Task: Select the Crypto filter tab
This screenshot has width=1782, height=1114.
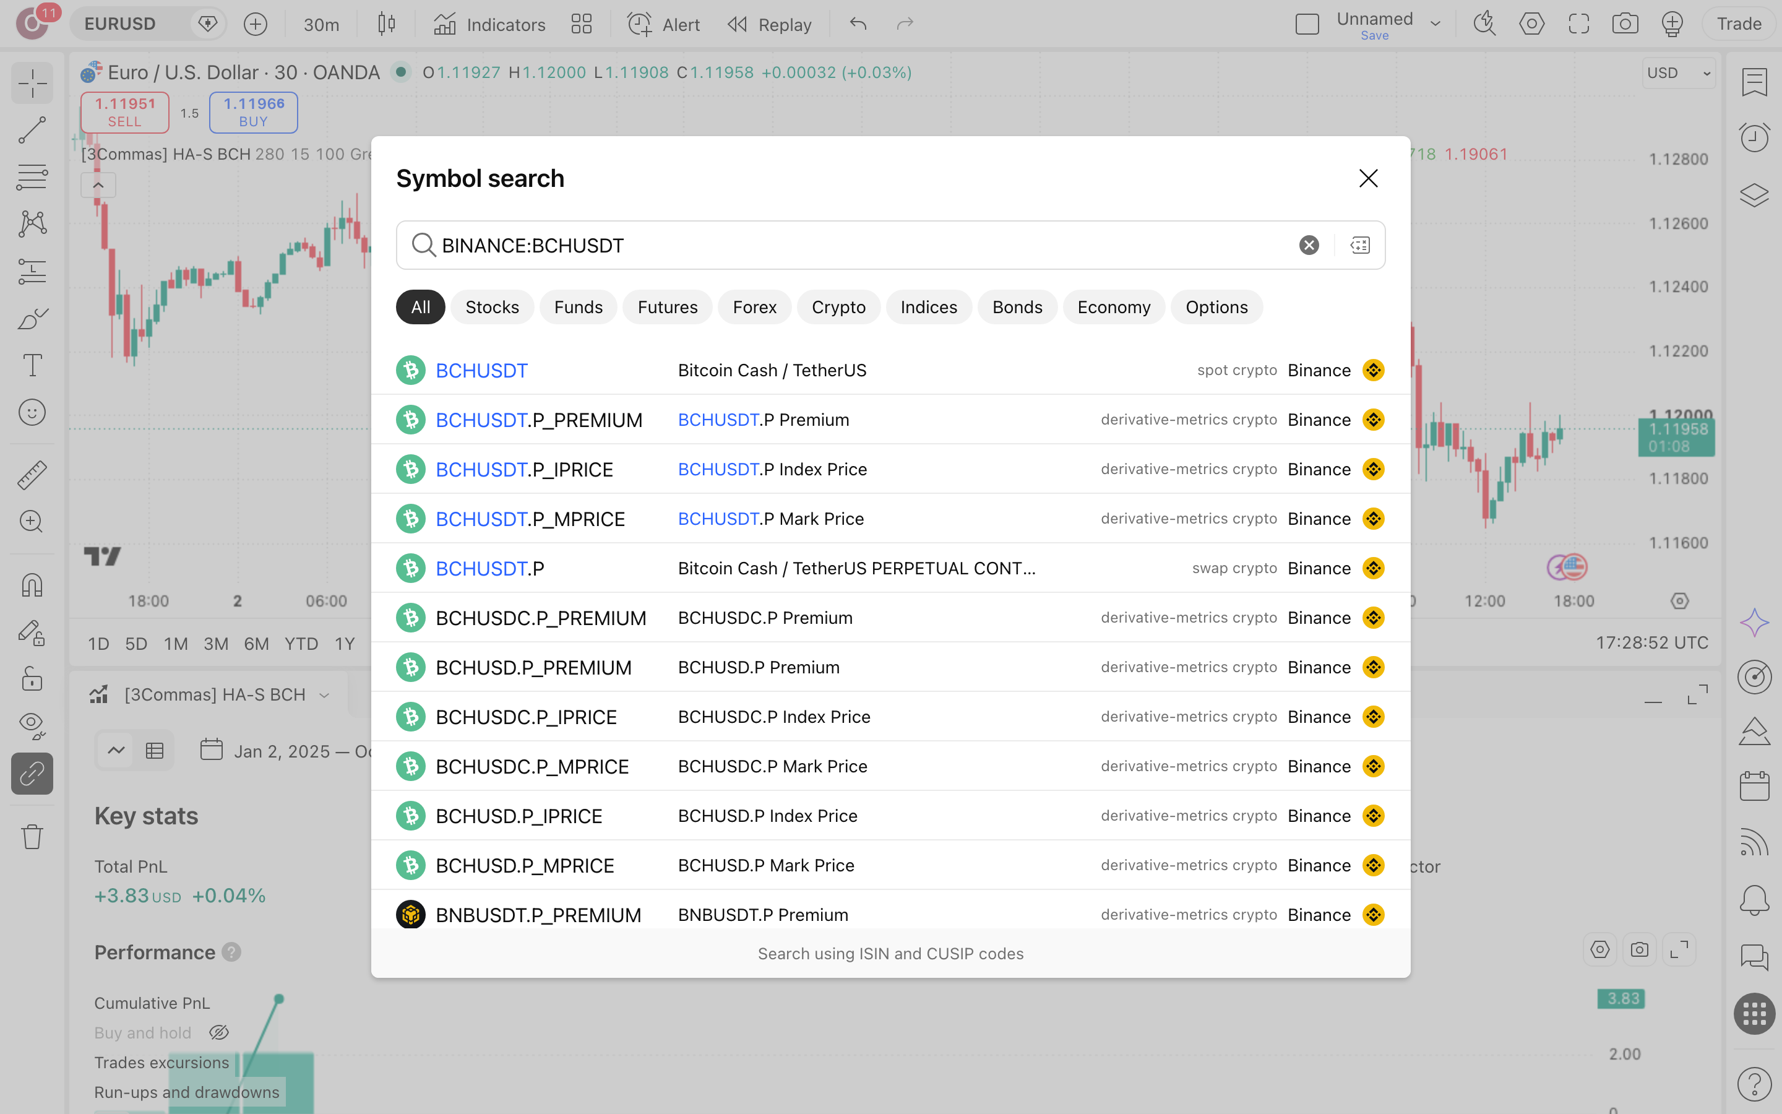Action: [838, 307]
